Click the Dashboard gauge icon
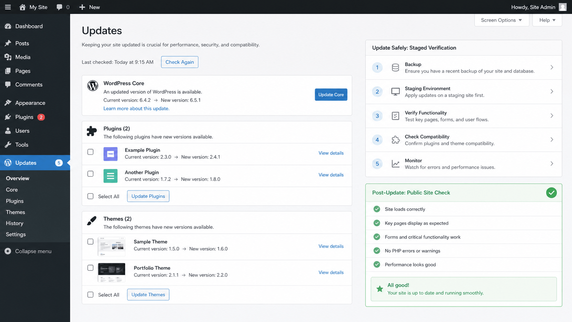Screen dimensions: 572x322 coord(8,26)
